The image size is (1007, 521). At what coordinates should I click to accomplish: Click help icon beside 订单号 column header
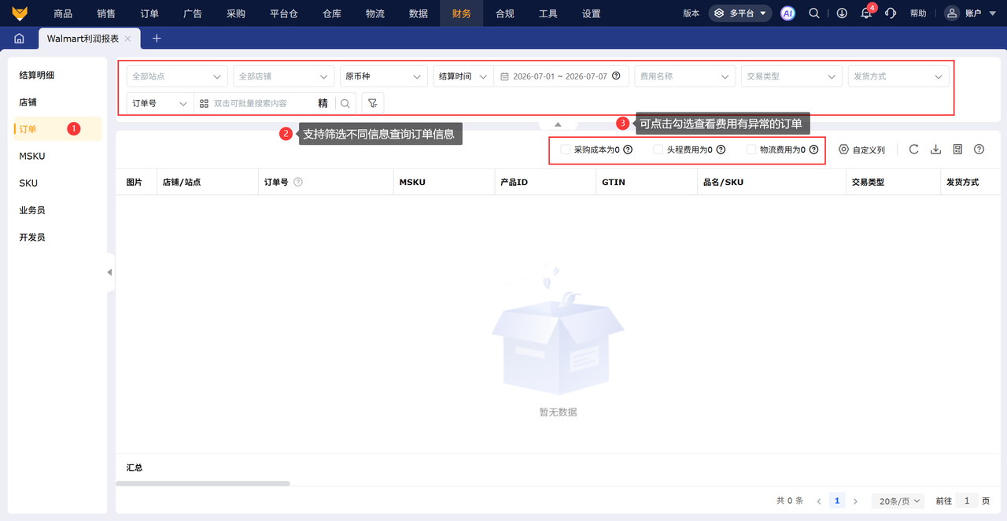(x=298, y=182)
